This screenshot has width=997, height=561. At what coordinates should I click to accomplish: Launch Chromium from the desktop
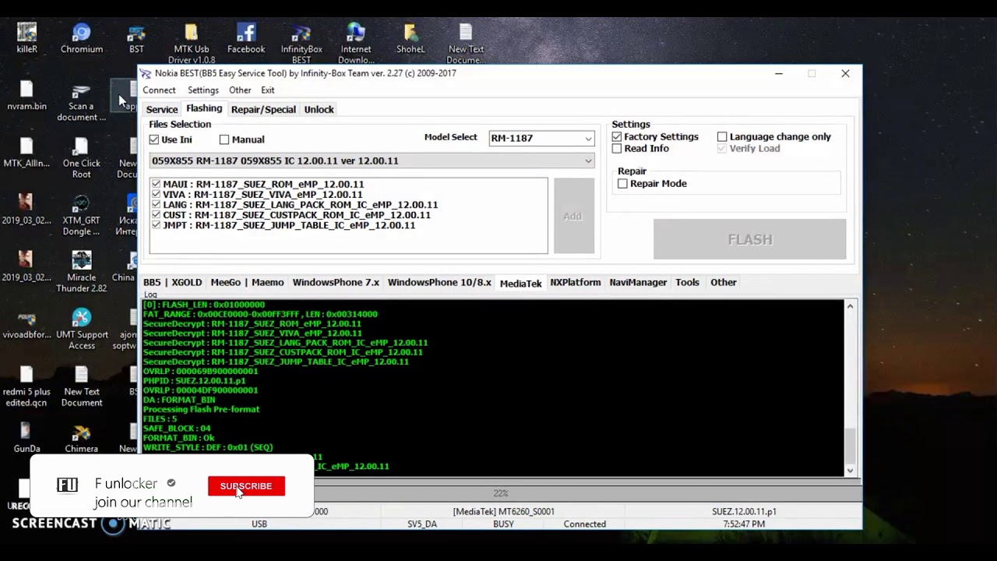(82, 37)
